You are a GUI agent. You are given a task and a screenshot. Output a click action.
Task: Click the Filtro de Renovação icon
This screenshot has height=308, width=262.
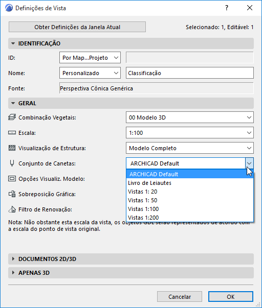coord(12,209)
